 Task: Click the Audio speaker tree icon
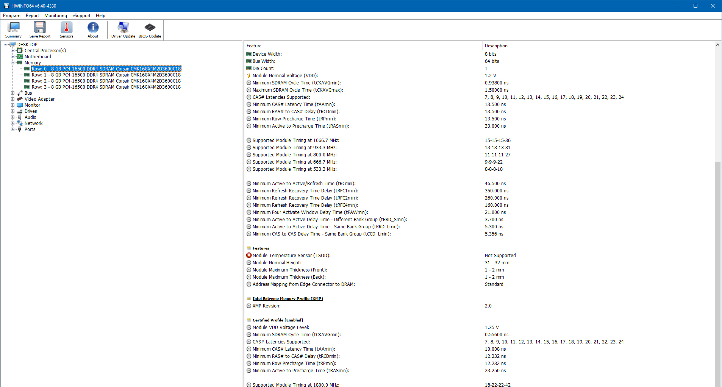[x=20, y=117]
